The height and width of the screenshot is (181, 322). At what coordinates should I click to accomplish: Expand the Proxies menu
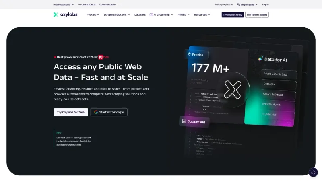point(93,15)
